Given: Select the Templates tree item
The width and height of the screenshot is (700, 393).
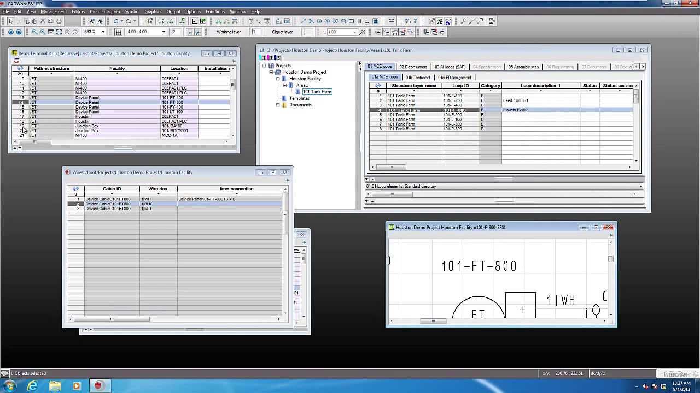Looking at the screenshot, I should (299, 98).
